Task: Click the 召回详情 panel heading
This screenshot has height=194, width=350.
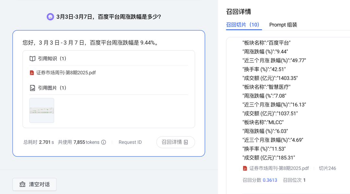Action: pyautogui.click(x=239, y=12)
